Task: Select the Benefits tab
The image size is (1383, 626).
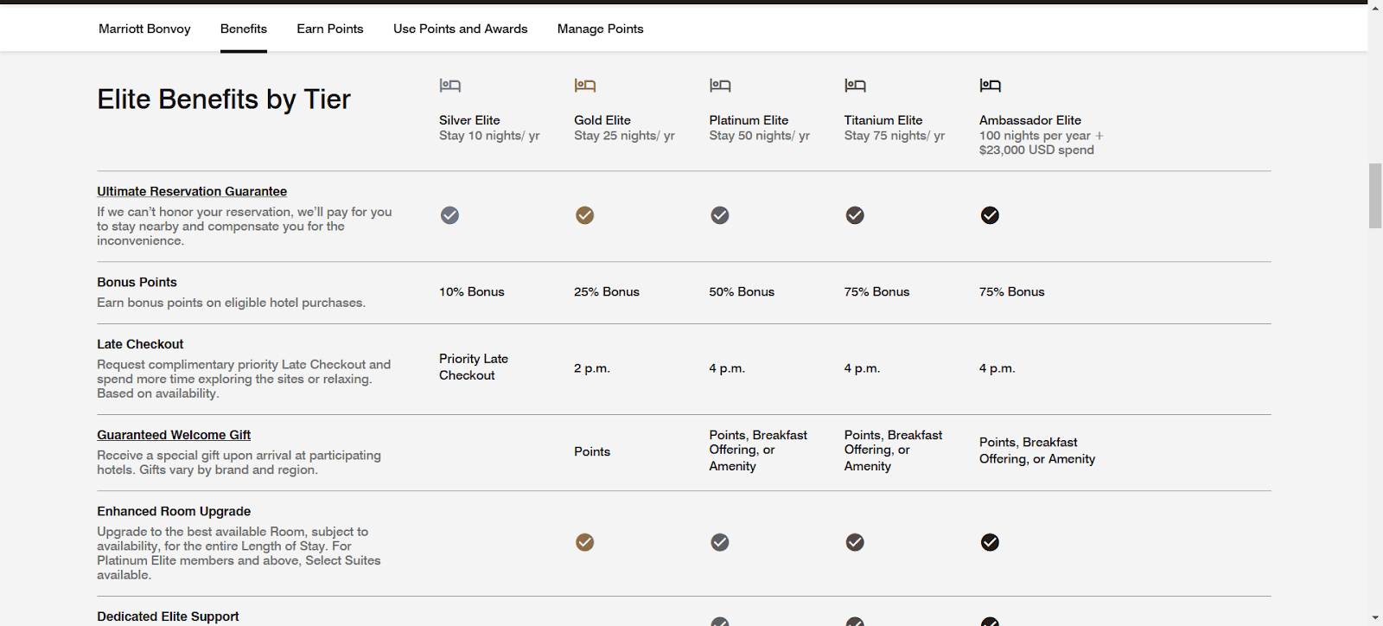Action: (244, 29)
